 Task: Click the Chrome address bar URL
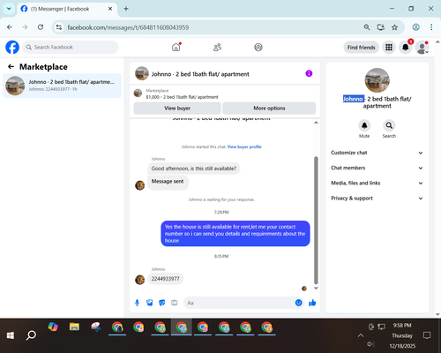click(128, 27)
